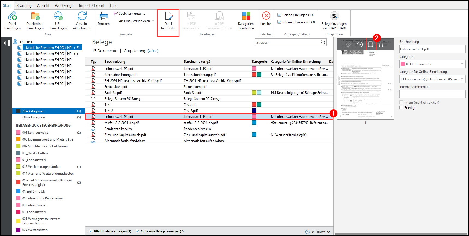Toggle Interne Dokumente checkbox

(279, 22)
